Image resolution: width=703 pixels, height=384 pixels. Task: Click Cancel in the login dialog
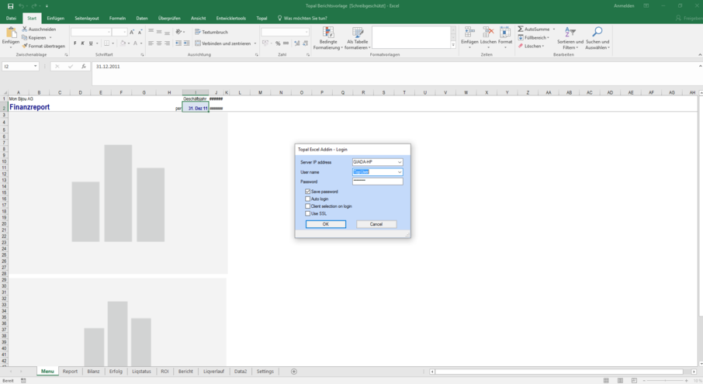376,224
